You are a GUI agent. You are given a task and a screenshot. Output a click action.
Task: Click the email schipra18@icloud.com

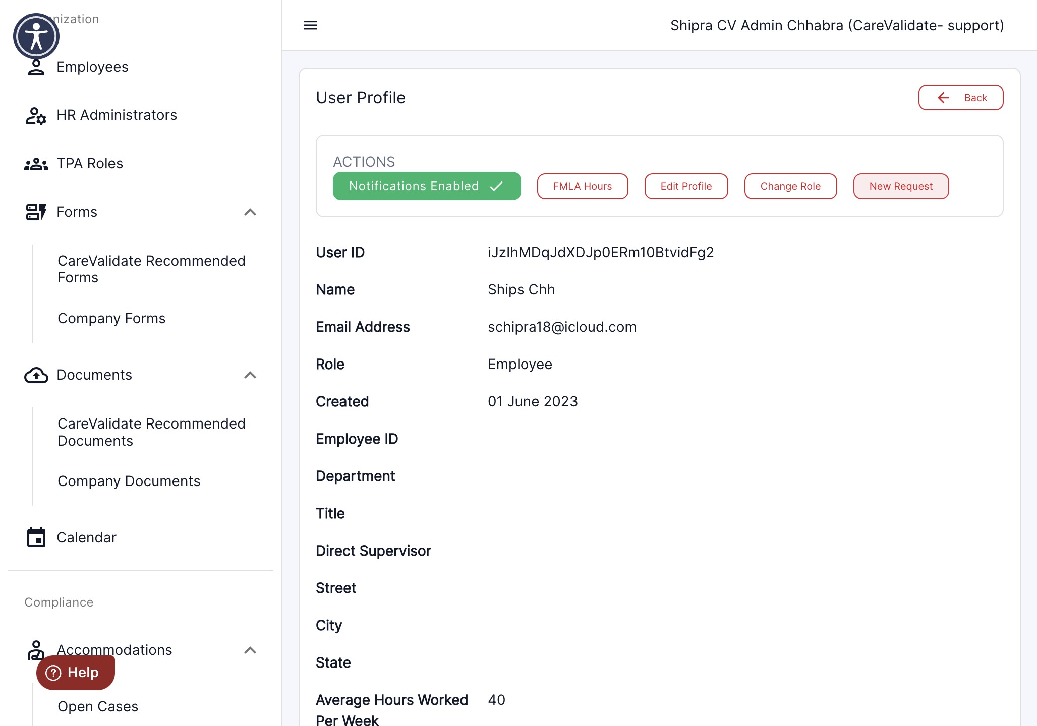562,327
